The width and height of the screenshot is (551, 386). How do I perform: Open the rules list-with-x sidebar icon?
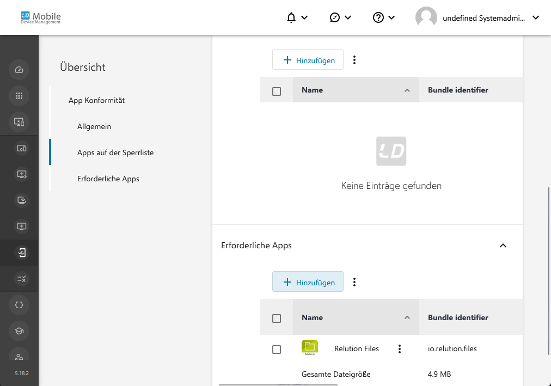21,279
